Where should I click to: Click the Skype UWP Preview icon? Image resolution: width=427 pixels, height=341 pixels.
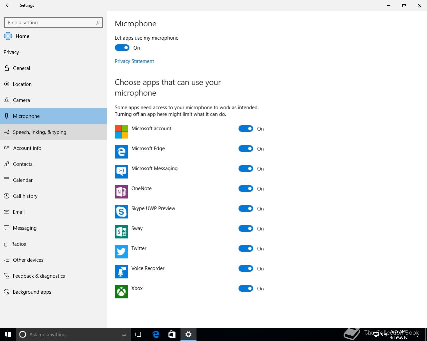pyautogui.click(x=121, y=212)
